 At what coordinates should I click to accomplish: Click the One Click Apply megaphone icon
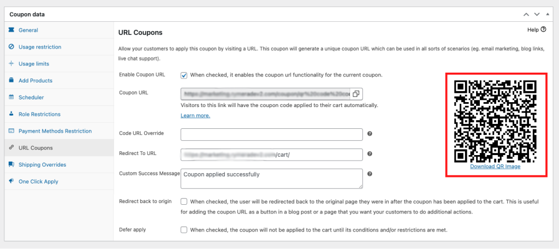pos(11,181)
